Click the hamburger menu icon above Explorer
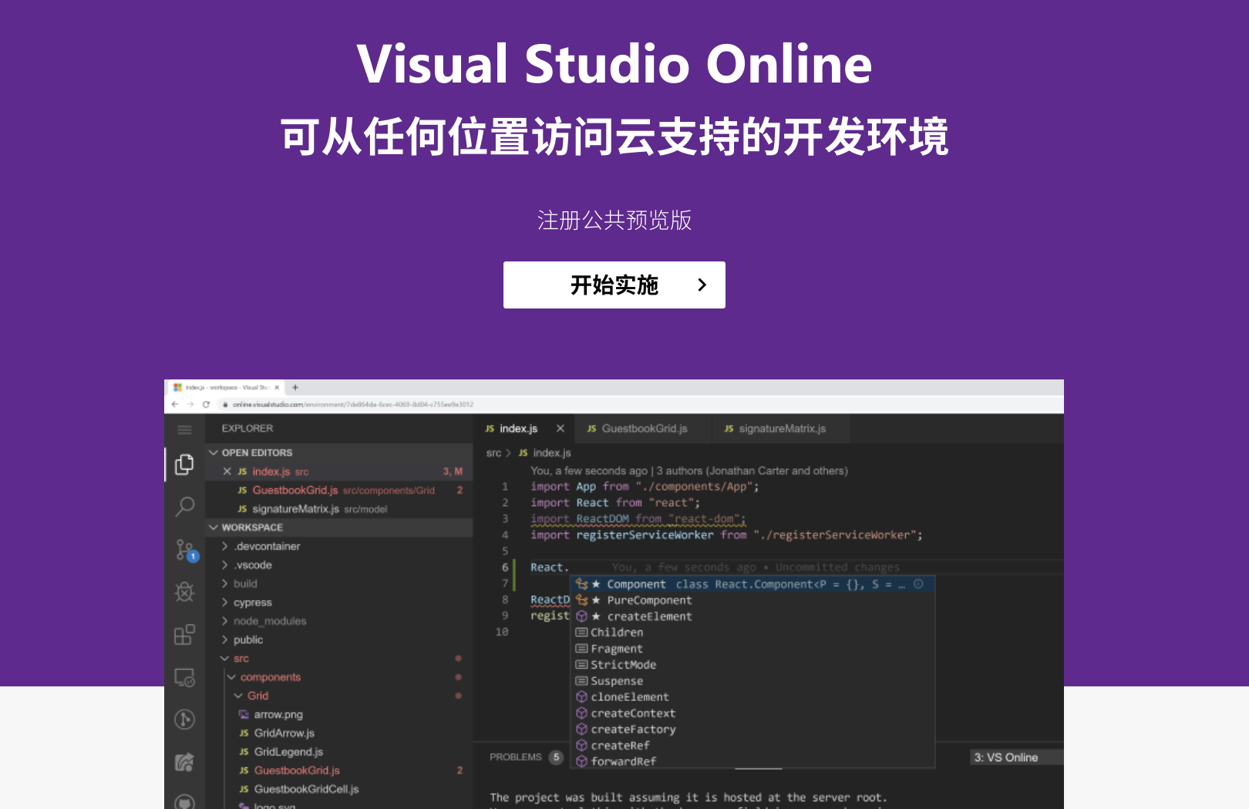Screen dimensions: 1249x809 (x=184, y=429)
